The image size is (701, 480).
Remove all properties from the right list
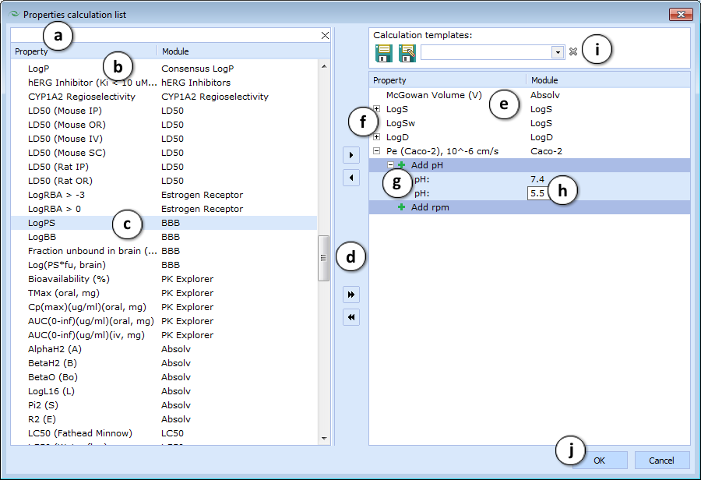click(x=351, y=317)
